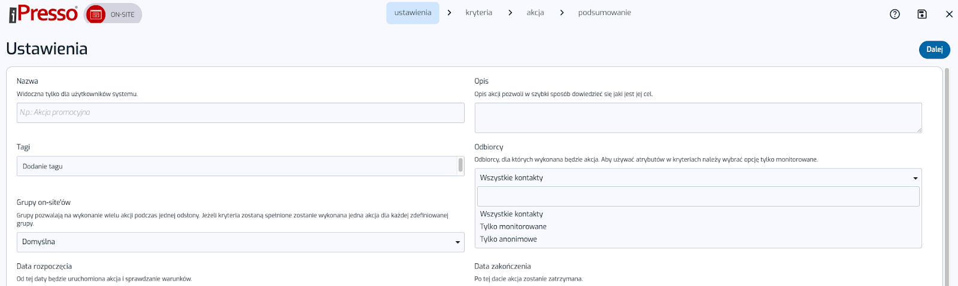Close the editor with the X icon
The height and width of the screenshot is (286, 958).
coord(949,14)
